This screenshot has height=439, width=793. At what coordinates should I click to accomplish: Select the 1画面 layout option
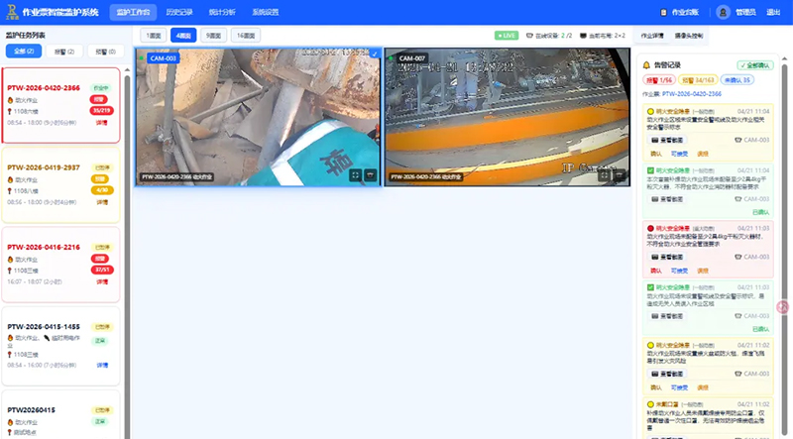153,35
